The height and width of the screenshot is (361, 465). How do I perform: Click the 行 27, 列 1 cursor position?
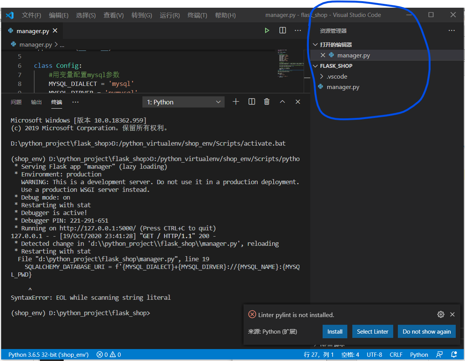(319, 354)
